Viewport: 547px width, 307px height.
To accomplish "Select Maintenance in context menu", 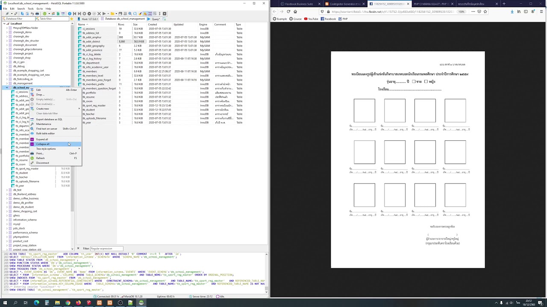I will (x=55, y=124).
